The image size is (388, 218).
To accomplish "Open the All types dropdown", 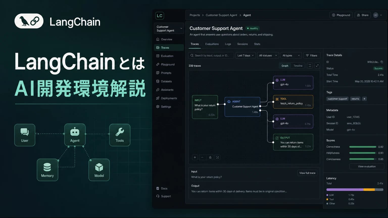I will coord(291,56).
